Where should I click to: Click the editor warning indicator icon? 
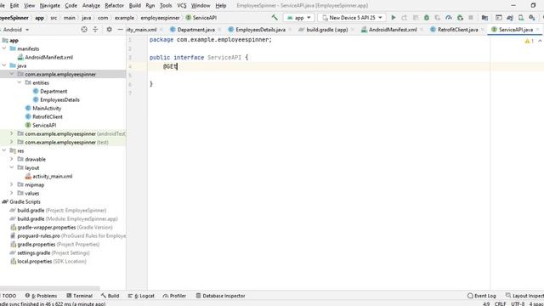tap(529, 41)
